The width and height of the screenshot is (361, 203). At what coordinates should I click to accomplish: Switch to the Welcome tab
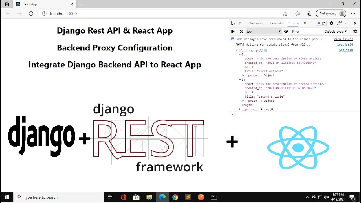(x=256, y=23)
